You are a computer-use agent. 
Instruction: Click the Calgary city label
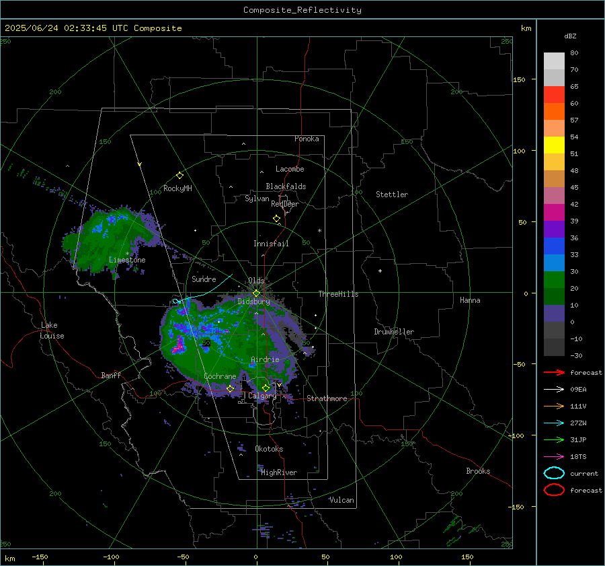click(262, 396)
